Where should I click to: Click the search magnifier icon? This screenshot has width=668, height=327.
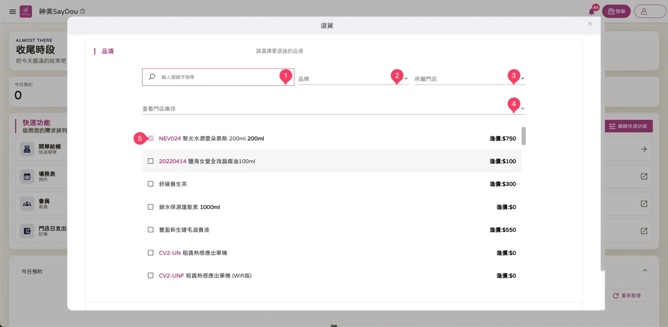(x=151, y=77)
